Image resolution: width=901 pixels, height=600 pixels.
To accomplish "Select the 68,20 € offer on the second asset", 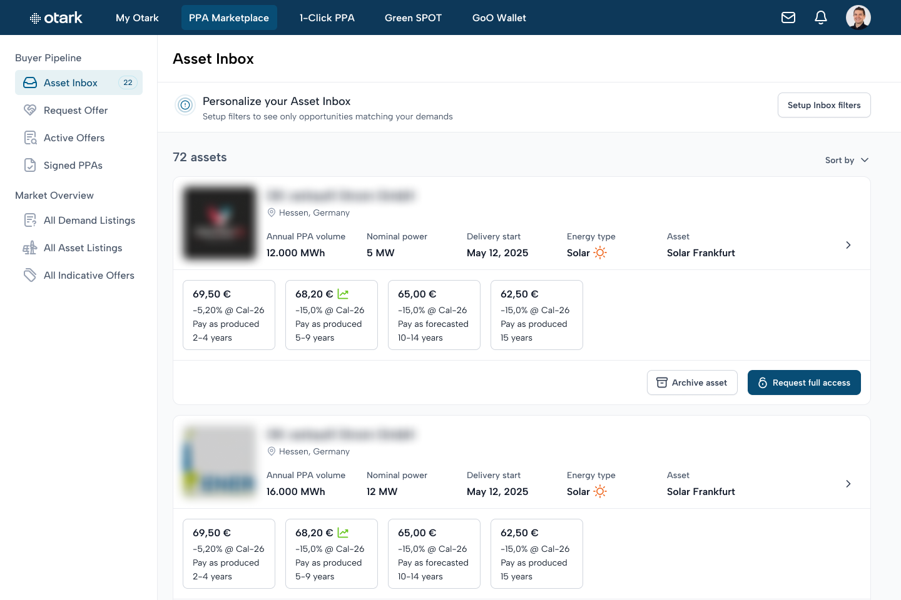I will 332,554.
